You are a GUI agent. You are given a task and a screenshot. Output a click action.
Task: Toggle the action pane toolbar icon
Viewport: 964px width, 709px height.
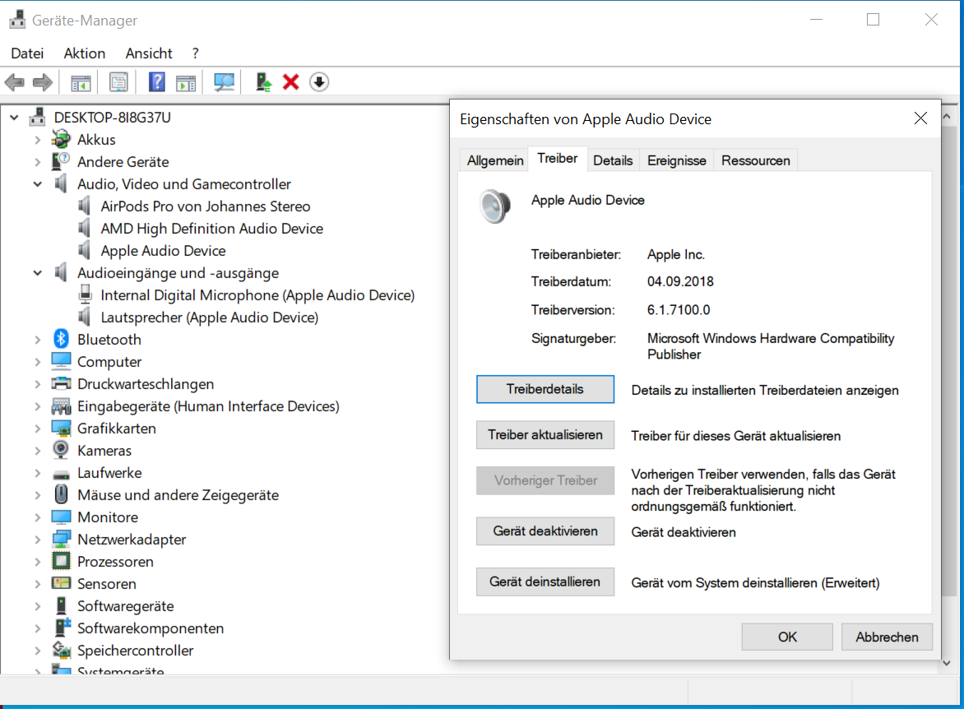186,82
